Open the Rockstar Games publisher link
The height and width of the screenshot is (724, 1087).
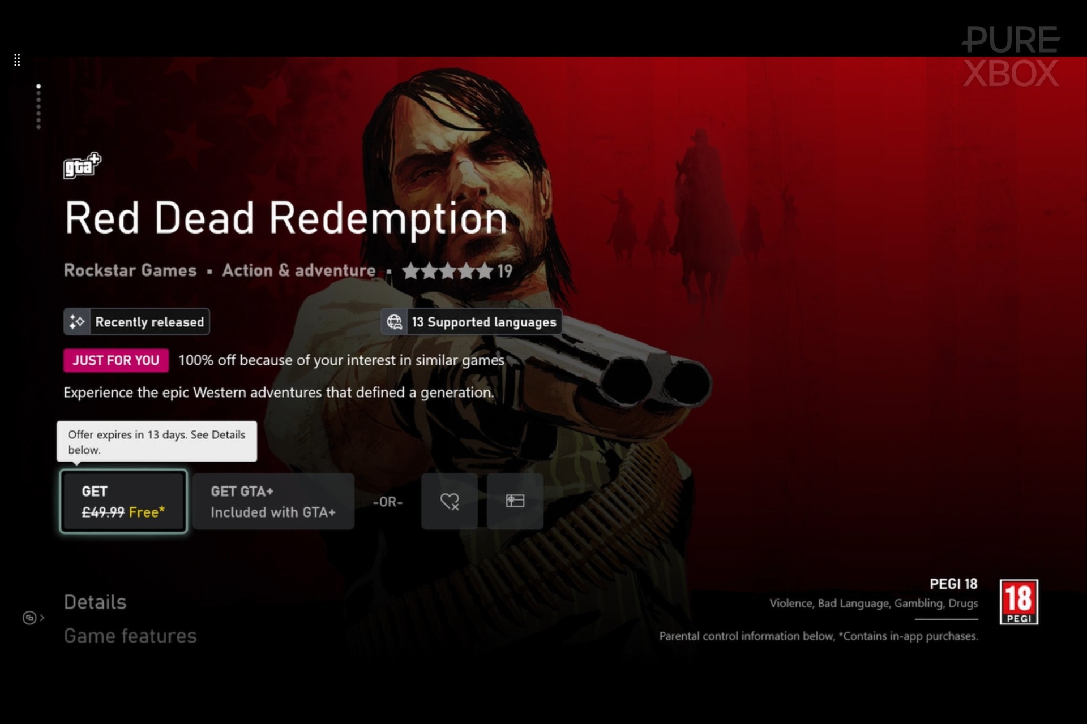[130, 270]
